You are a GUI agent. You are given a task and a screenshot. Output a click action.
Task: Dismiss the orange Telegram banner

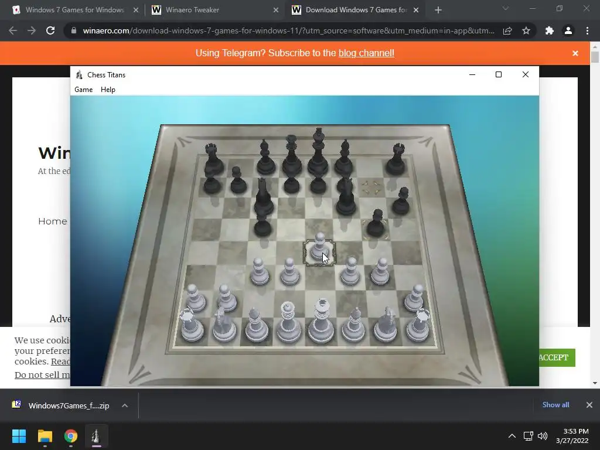tap(575, 53)
